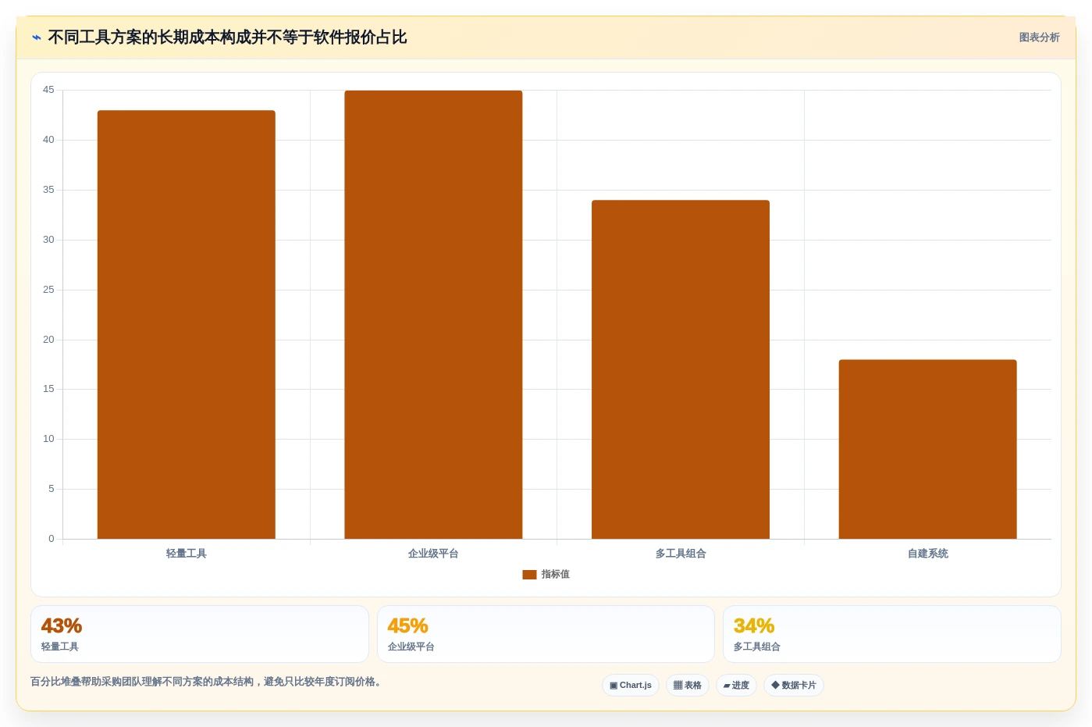This screenshot has height=727, width=1092.
Task: Click the 表格 tag chip
Action: (688, 686)
